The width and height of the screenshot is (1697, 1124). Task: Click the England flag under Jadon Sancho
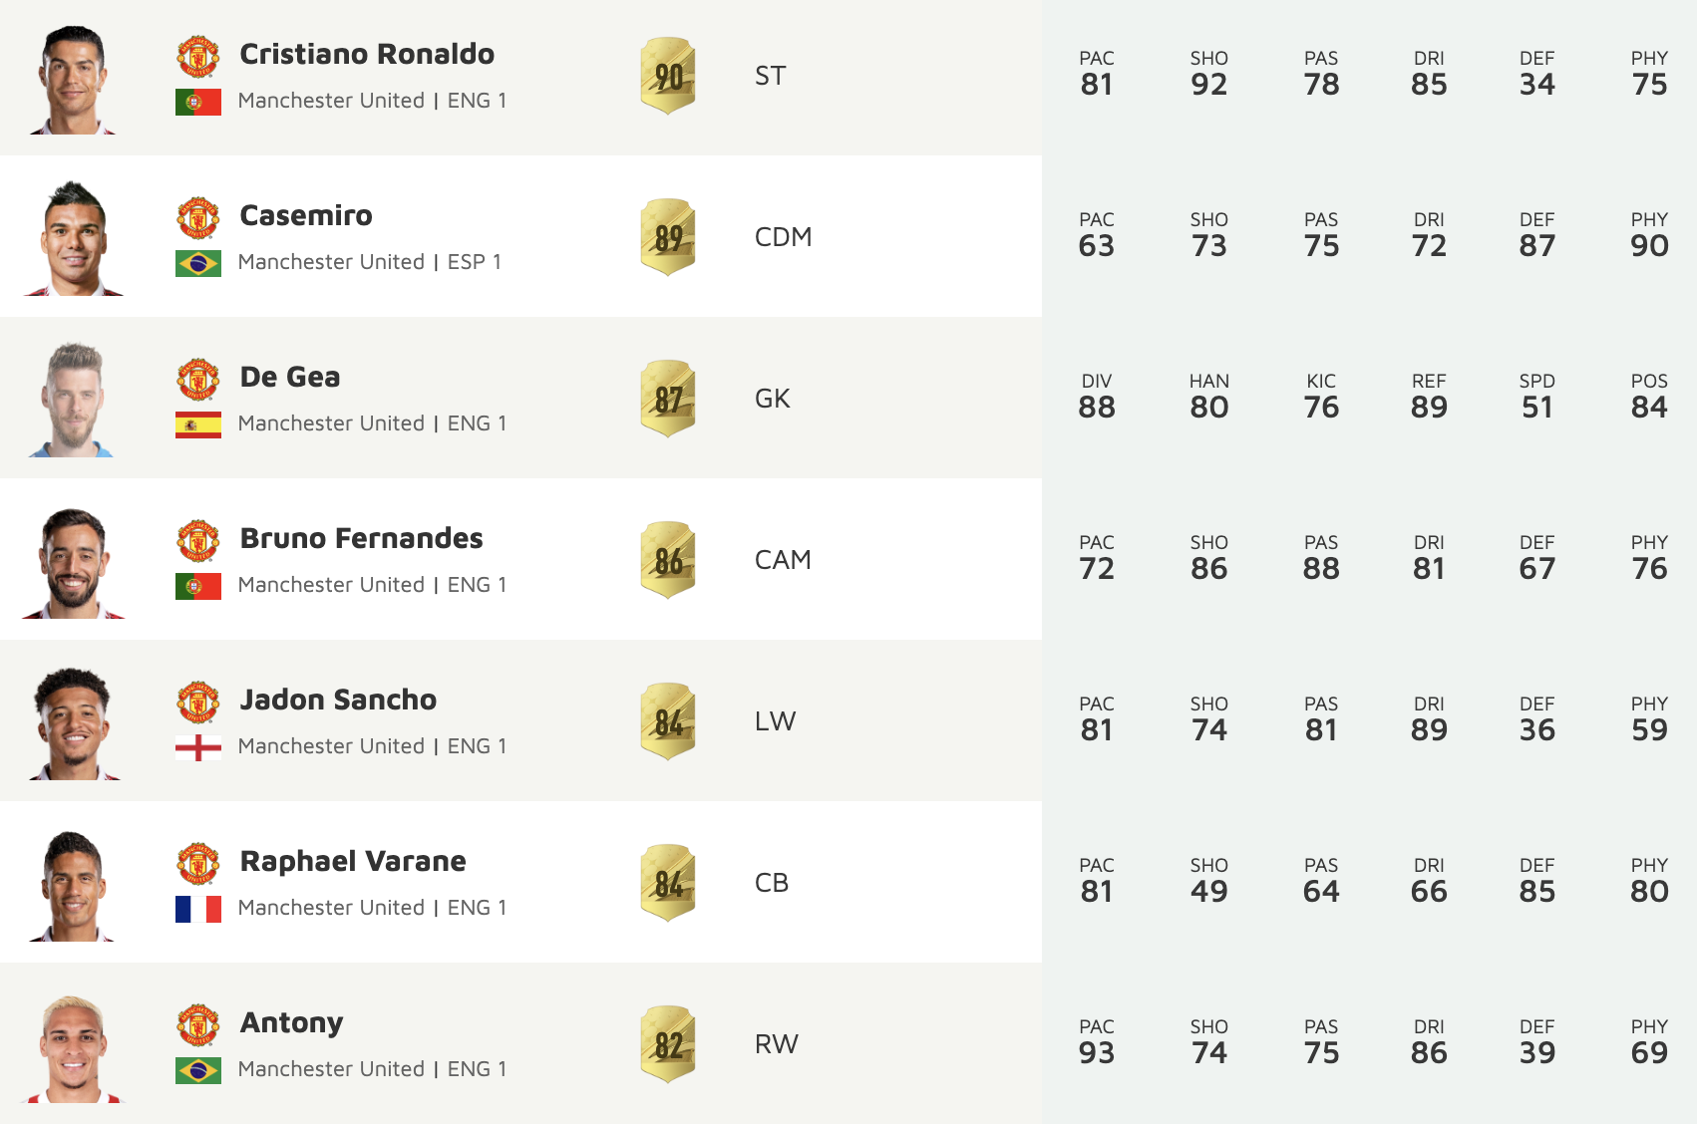pos(198,747)
